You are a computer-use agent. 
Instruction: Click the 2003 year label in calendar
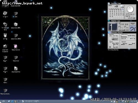[110, 5]
